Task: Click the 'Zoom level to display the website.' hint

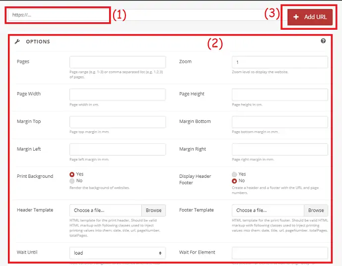Action: point(260,72)
